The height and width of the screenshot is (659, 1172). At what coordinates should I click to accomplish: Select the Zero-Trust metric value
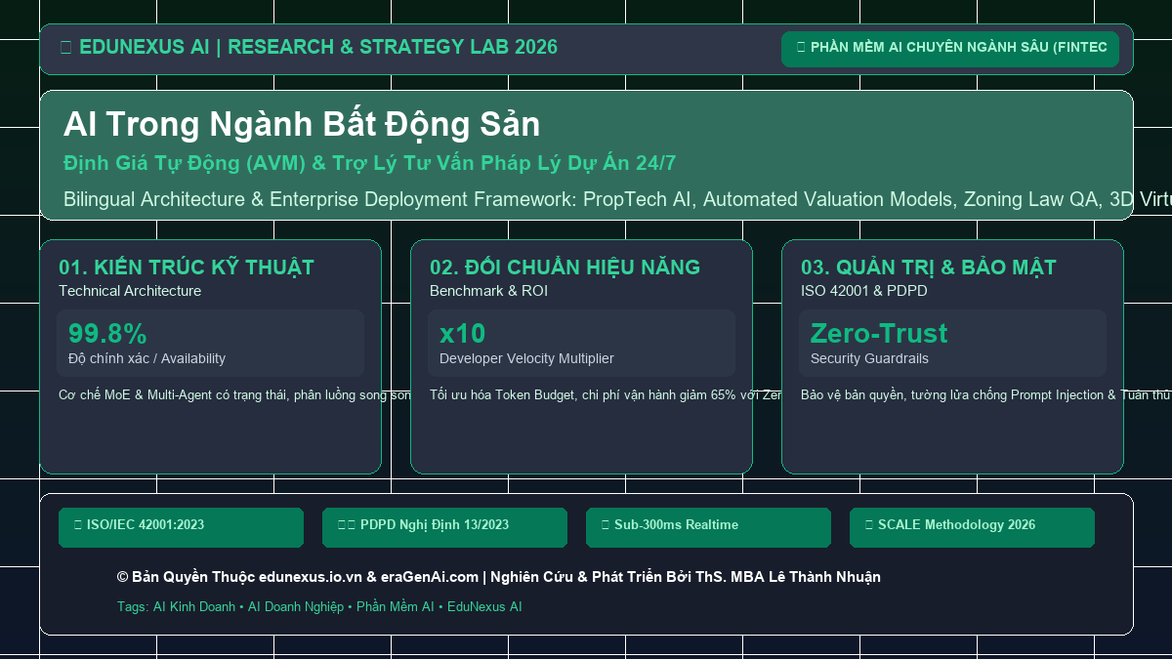[879, 333]
